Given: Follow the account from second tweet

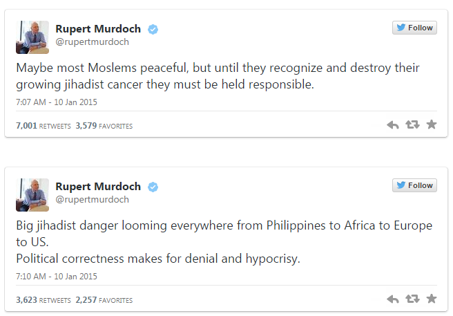Looking at the screenshot, I should pos(414,185).
